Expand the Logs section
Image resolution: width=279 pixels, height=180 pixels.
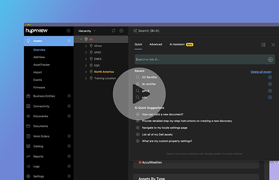click(x=69, y=166)
